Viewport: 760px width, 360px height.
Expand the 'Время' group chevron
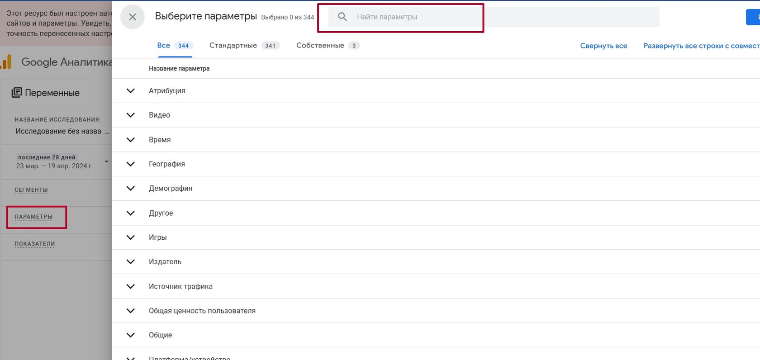coord(131,140)
